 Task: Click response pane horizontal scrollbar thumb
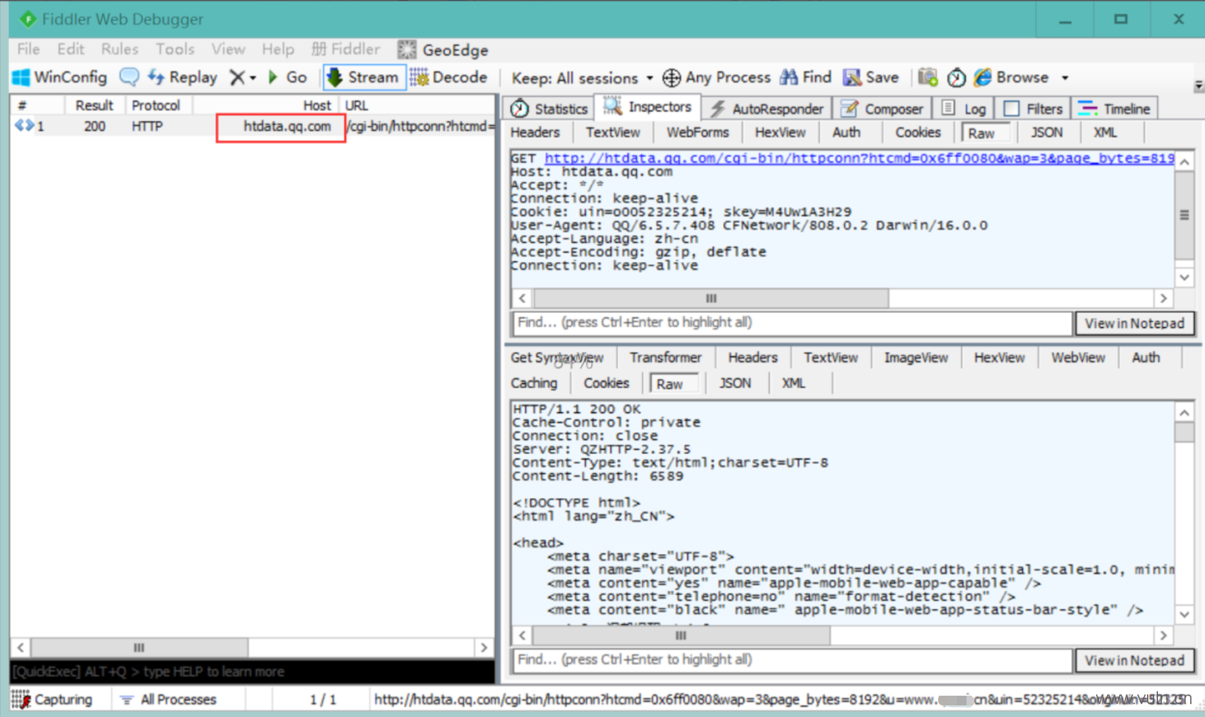[x=681, y=636]
